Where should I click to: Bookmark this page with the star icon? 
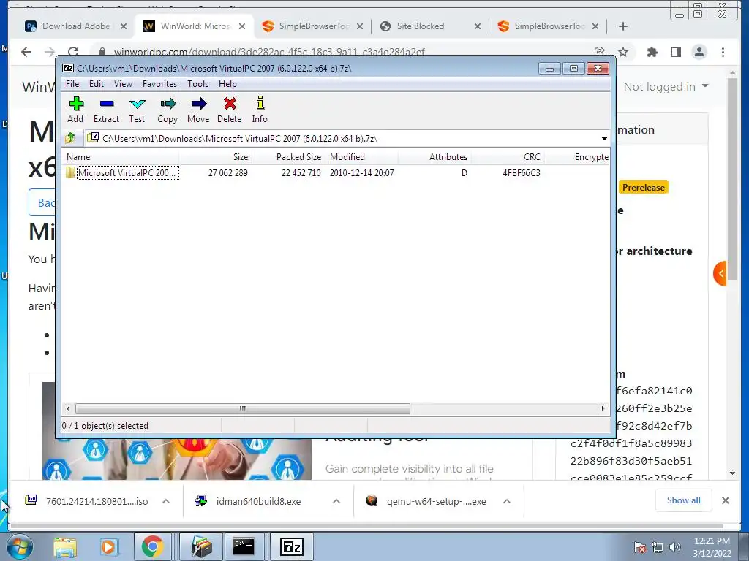[x=623, y=52]
